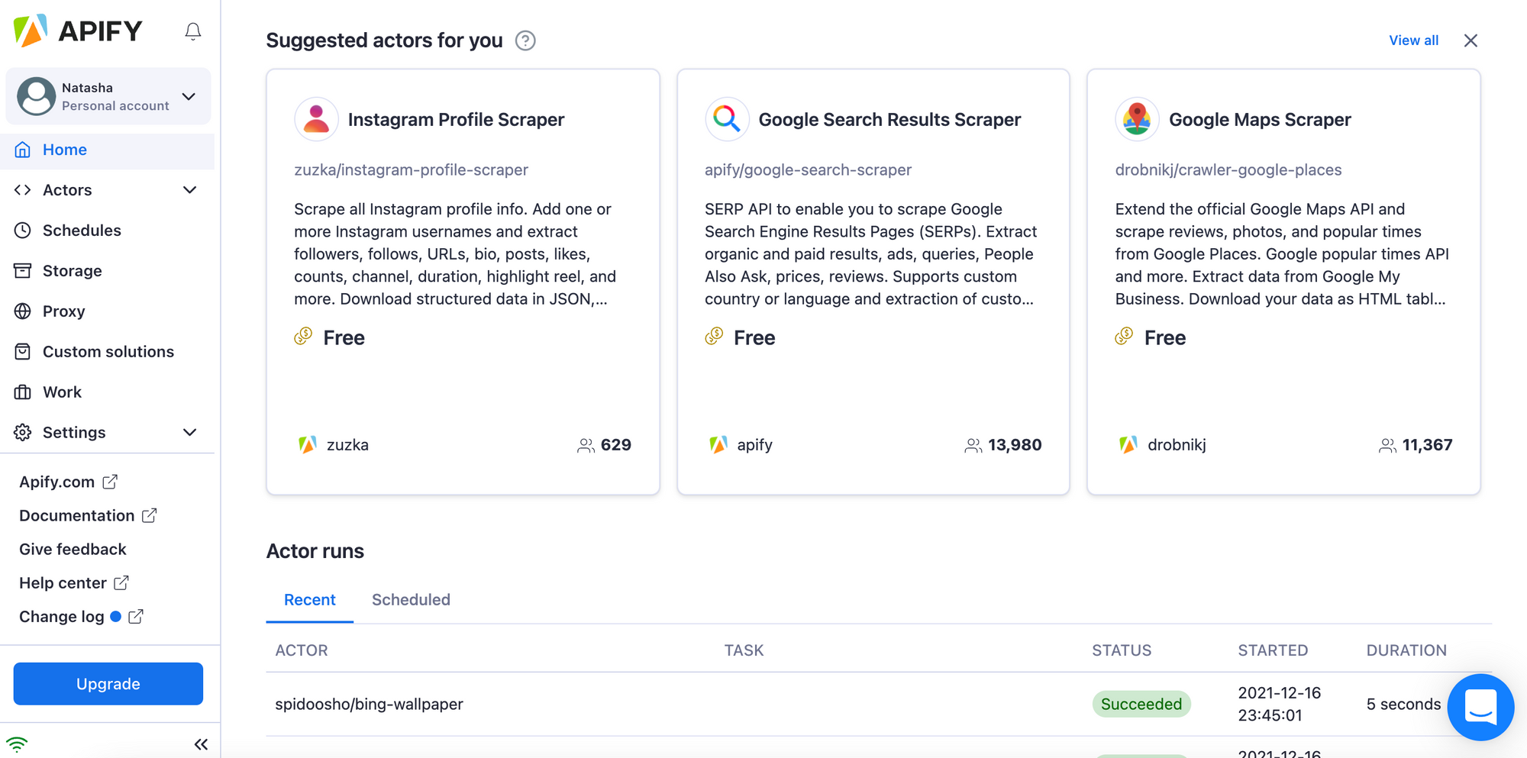Open Settings in the sidebar
The width and height of the screenshot is (1527, 758).
[74, 433]
